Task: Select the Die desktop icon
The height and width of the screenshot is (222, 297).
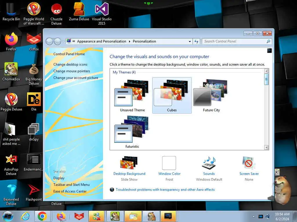Action: (x=34, y=101)
